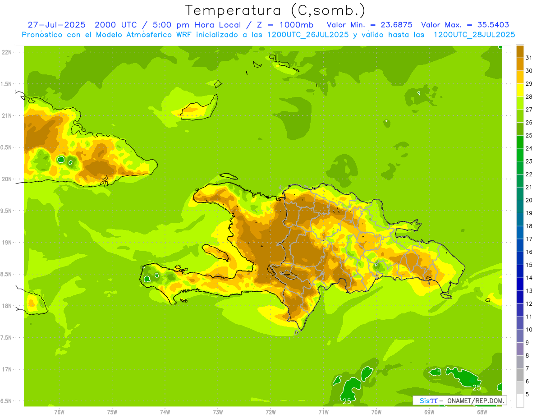Pick the blue legend swatch between 15 and 16

click(x=520, y=258)
